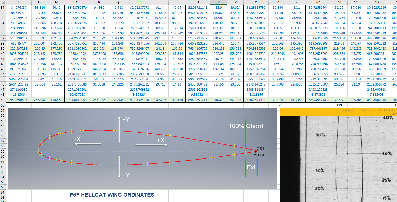
Task: Go to next page using right chevron
Action: 374,110
